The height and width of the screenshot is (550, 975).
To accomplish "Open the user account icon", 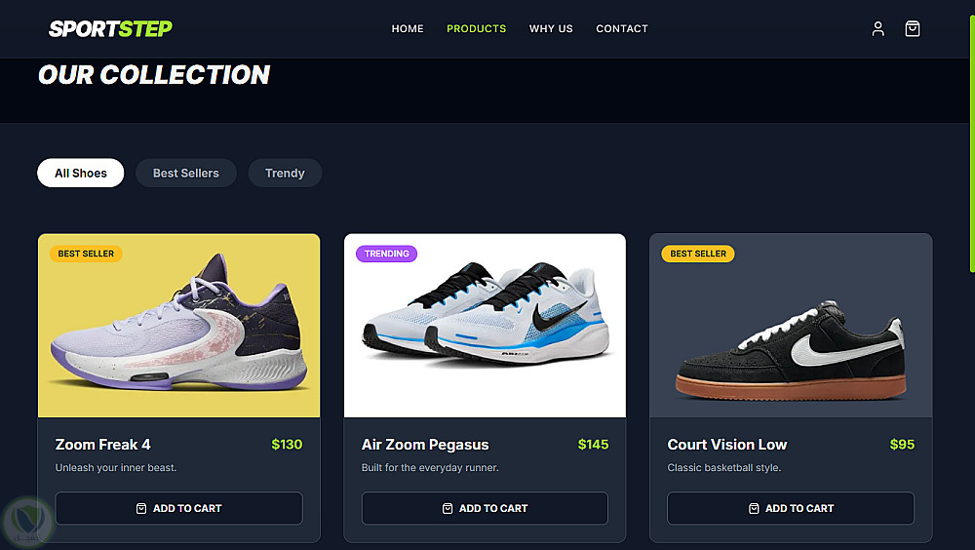I will [878, 28].
